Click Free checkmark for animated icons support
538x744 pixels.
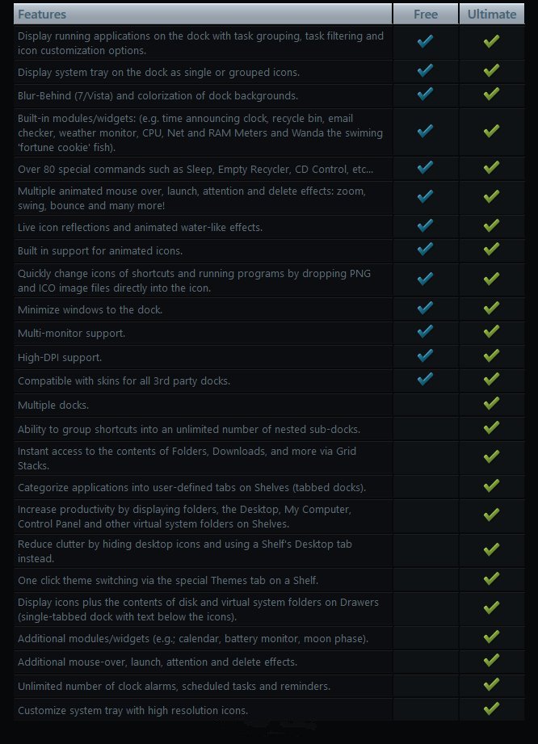tap(425, 250)
